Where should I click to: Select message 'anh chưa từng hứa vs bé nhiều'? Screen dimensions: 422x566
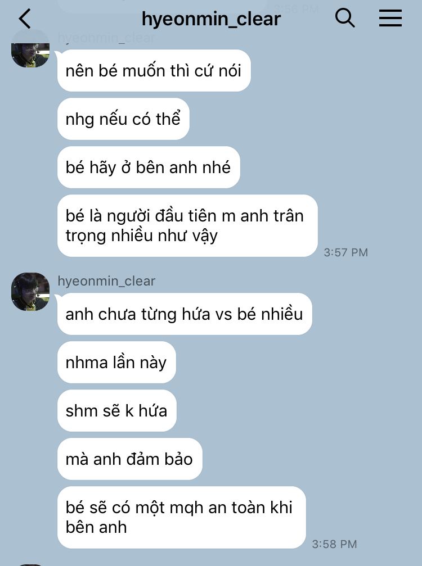pyautogui.click(x=185, y=314)
